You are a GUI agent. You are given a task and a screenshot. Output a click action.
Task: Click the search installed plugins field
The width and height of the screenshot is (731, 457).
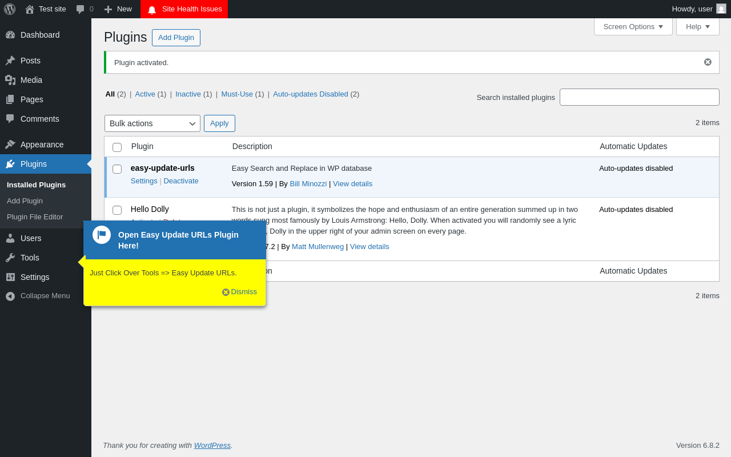click(x=640, y=97)
